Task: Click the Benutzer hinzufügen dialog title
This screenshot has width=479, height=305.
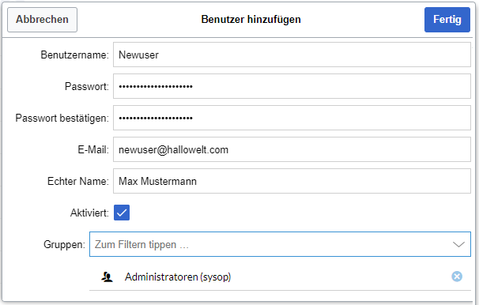Action: 251,20
